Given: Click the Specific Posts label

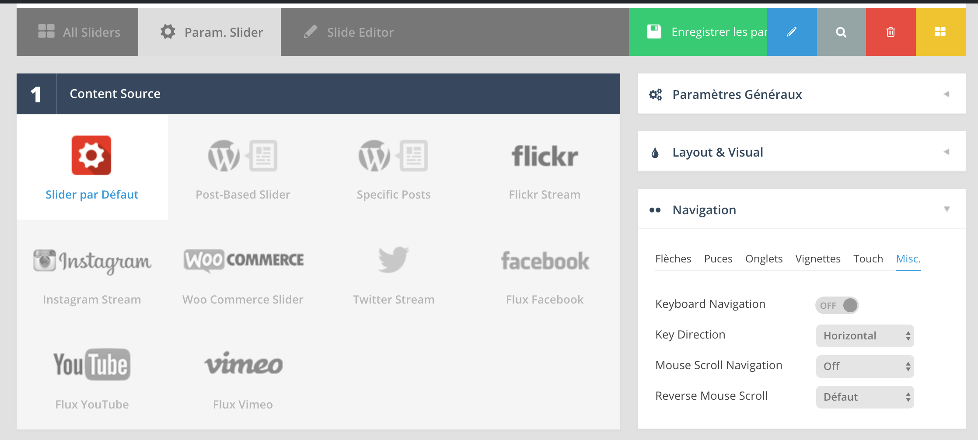Looking at the screenshot, I should tap(394, 195).
